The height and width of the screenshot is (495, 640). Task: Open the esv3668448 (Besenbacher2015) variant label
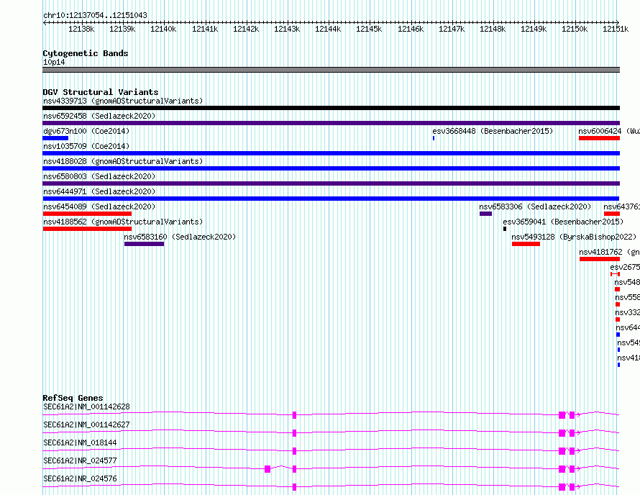[x=493, y=131]
